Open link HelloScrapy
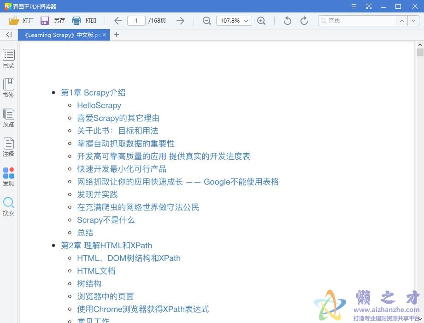The height and width of the screenshot is (323, 424). 99,105
